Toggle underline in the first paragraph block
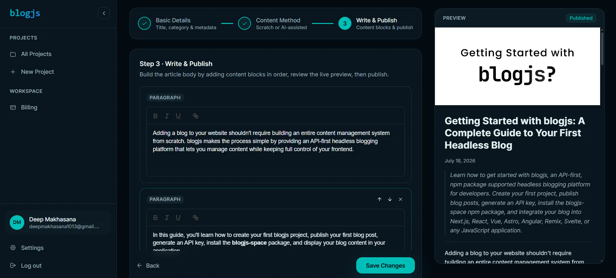 (x=178, y=116)
